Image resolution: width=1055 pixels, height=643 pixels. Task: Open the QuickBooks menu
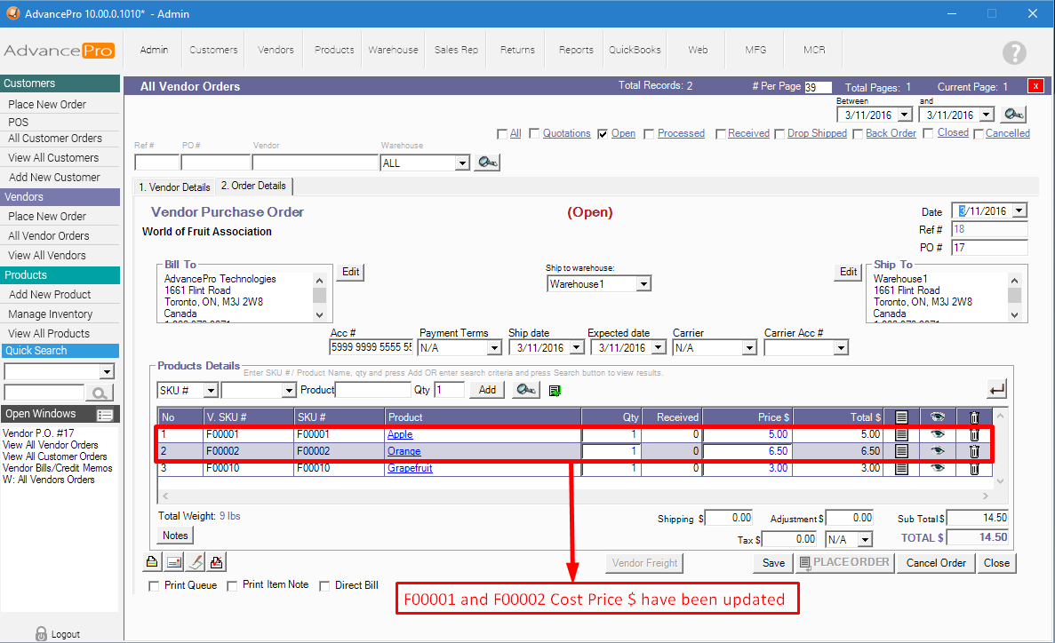(x=634, y=50)
